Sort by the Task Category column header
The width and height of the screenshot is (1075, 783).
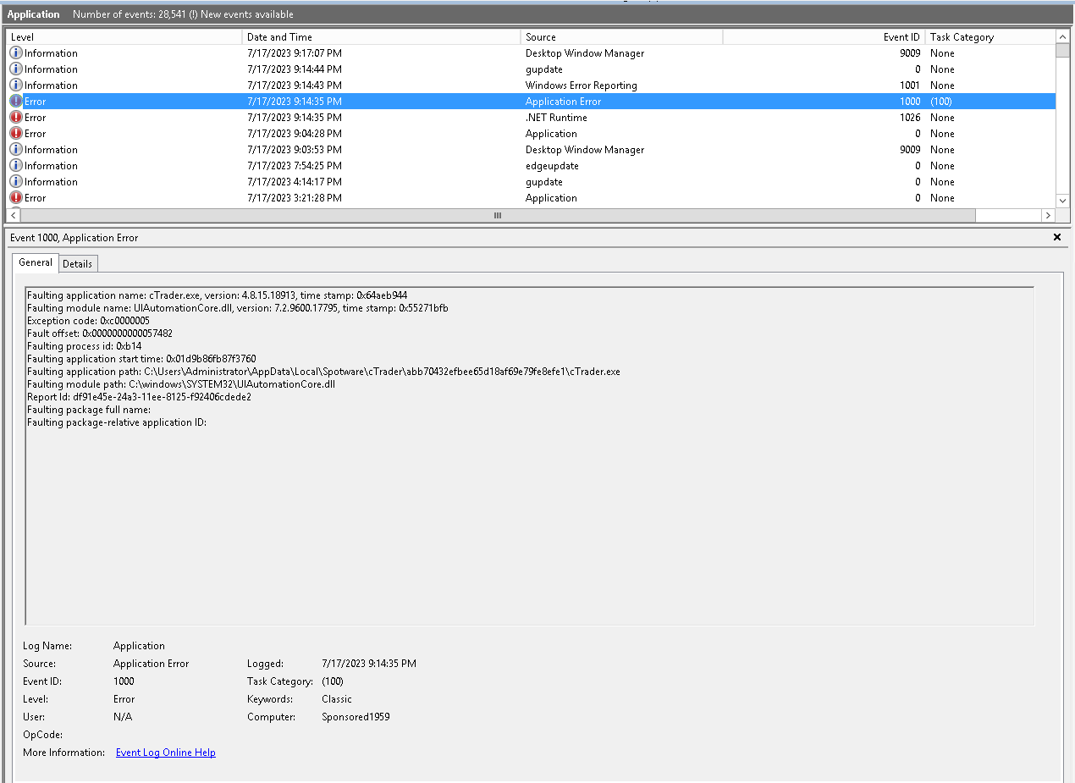990,37
